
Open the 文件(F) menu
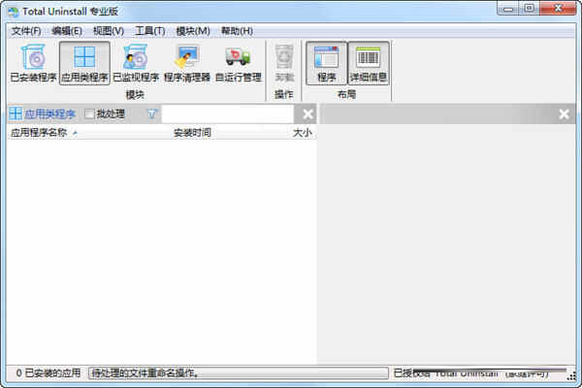tap(26, 31)
